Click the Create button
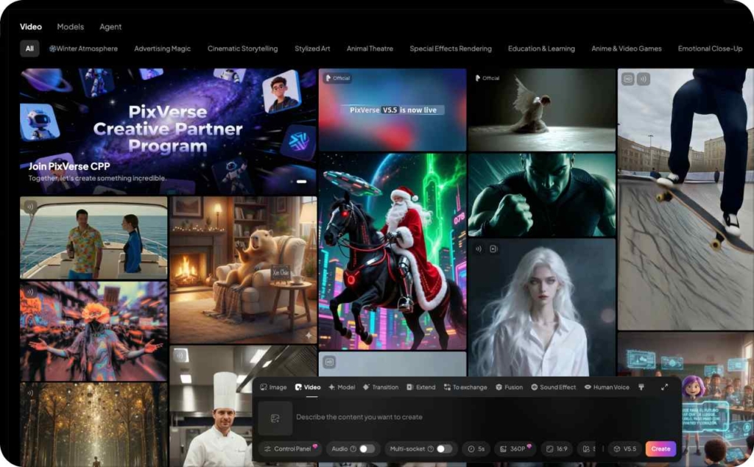 tap(661, 449)
